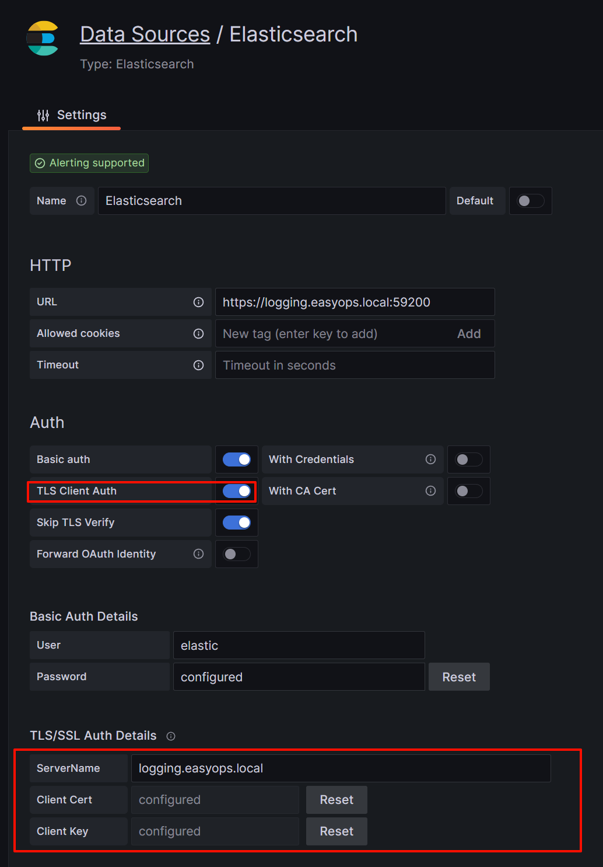Click the 'HTTP' section heading
This screenshot has height=867, width=603.
[51, 266]
